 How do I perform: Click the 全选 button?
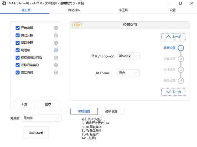(24, 104)
